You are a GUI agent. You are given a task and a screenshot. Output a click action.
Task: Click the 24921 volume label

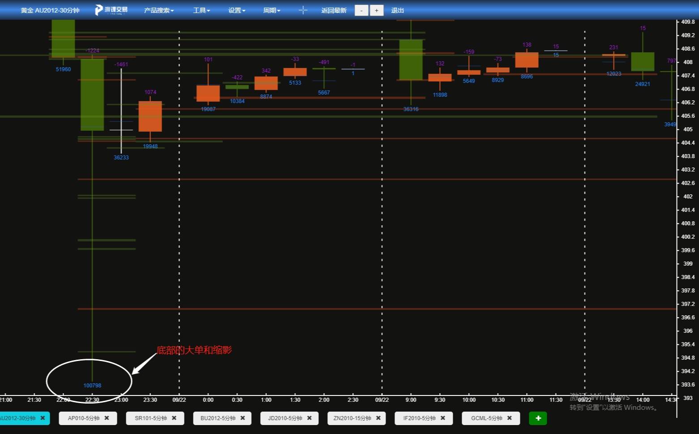coord(643,84)
